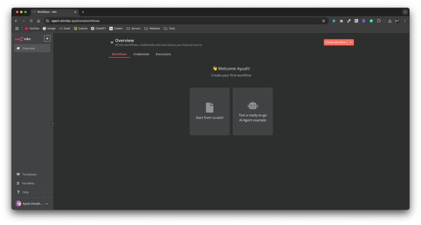Click the camera extension icon
The height and width of the screenshot is (225, 421).
pos(341,21)
